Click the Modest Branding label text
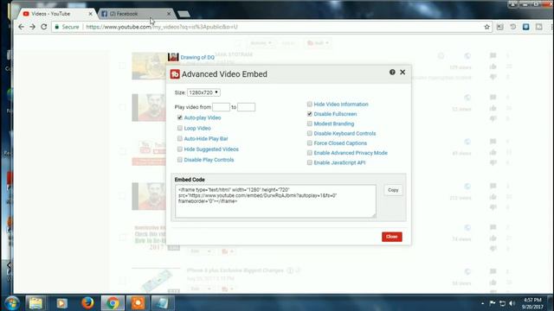The height and width of the screenshot is (311, 554). click(x=334, y=124)
